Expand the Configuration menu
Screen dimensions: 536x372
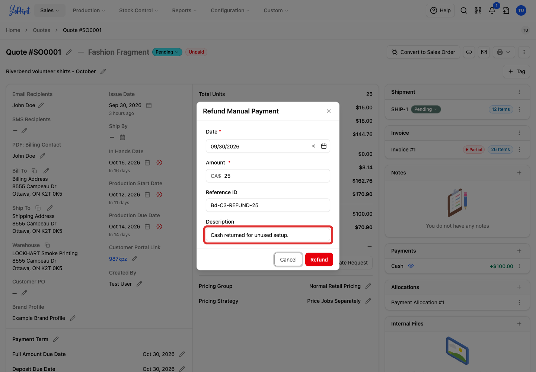click(230, 10)
